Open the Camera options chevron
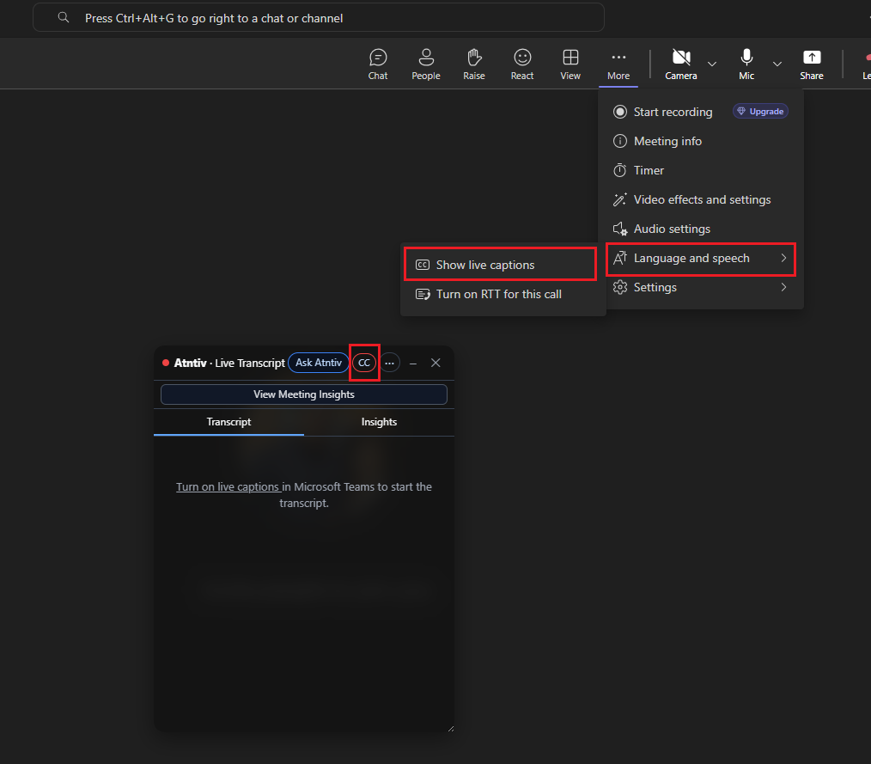871x764 pixels. [712, 64]
